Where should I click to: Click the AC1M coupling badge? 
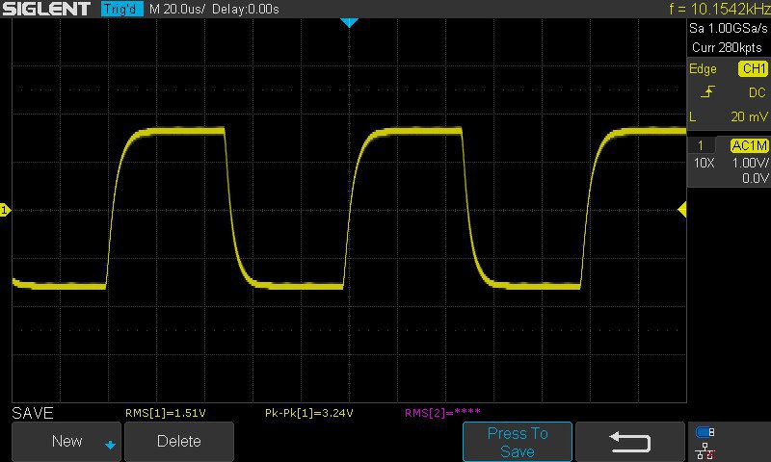pyautogui.click(x=749, y=145)
